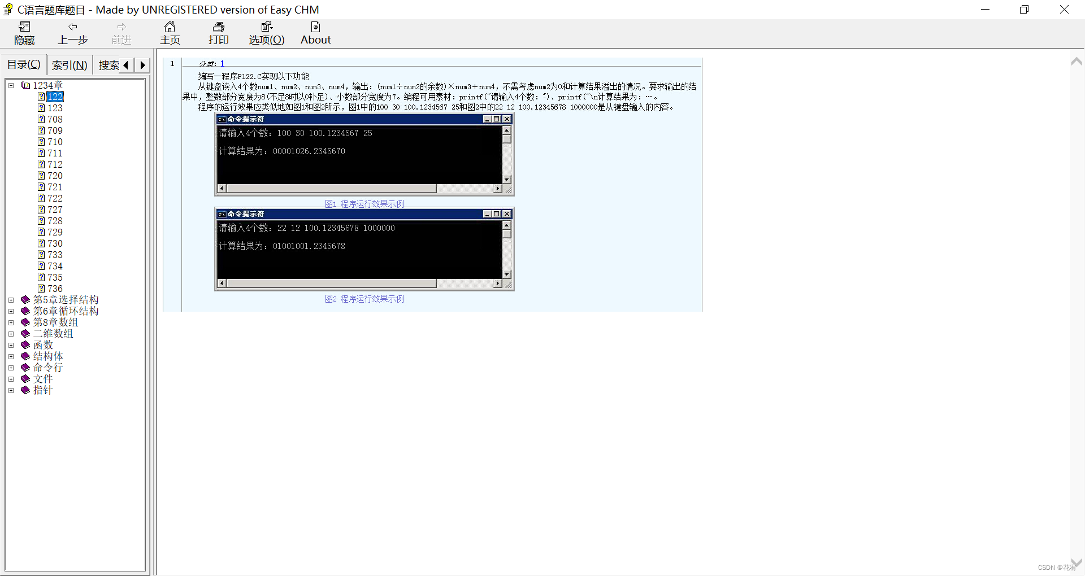This screenshot has height=576, width=1085.
Task: Click the book icon of 第6章循环结构
Action: point(25,311)
